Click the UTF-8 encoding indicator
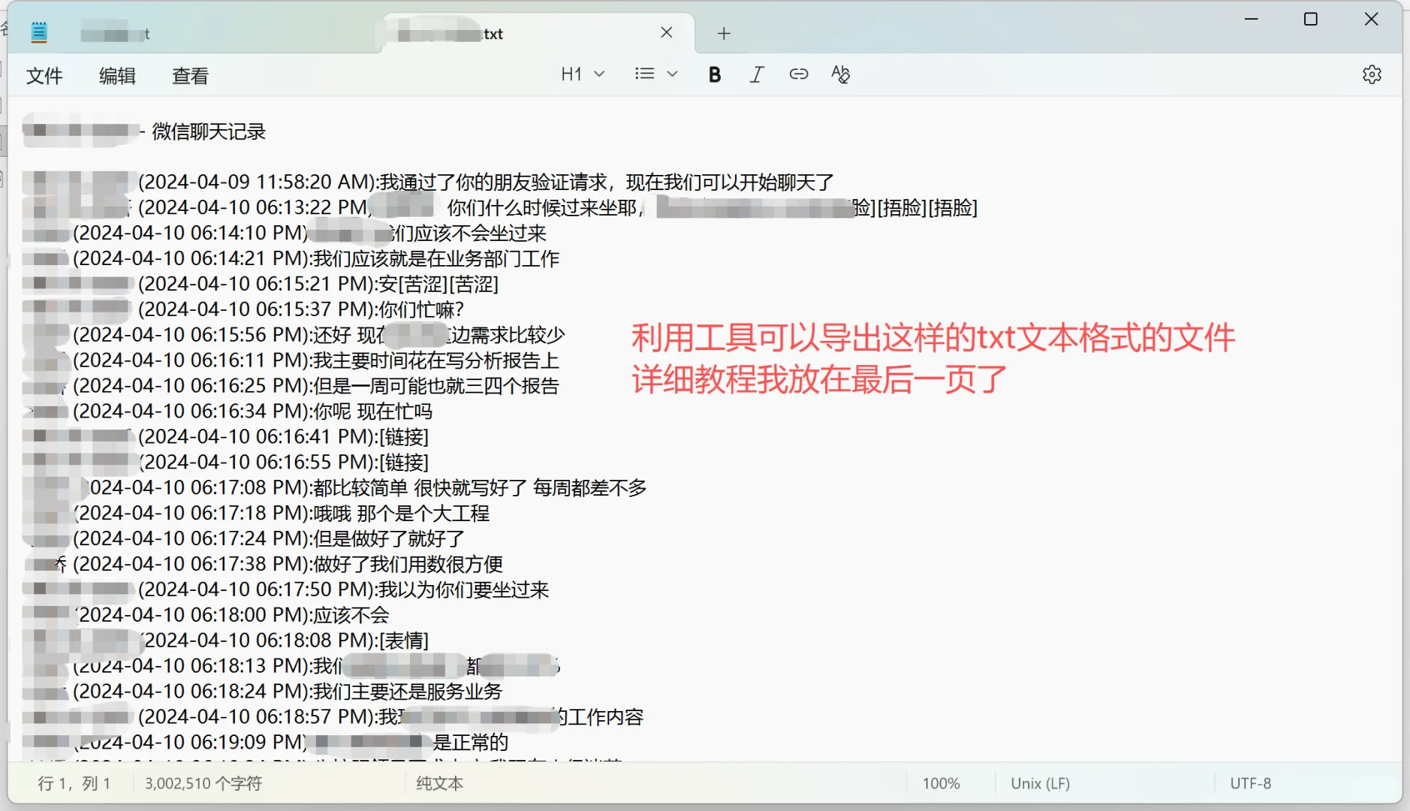Screen dimensions: 1410x811 click(1250, 783)
